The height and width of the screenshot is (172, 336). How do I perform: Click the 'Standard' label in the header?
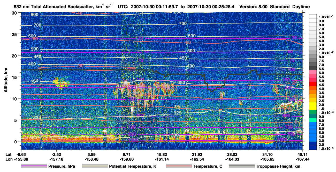click(x=280, y=7)
